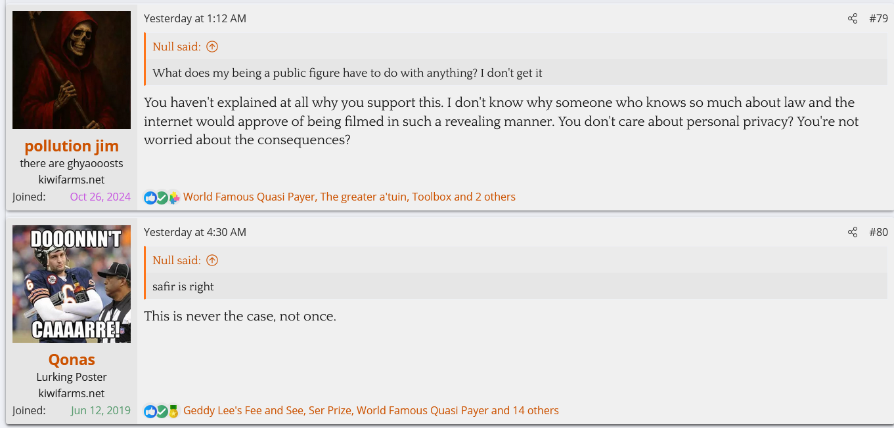View the reactions list ending "and 14 others"
This screenshot has height=428, width=894.
(370, 410)
